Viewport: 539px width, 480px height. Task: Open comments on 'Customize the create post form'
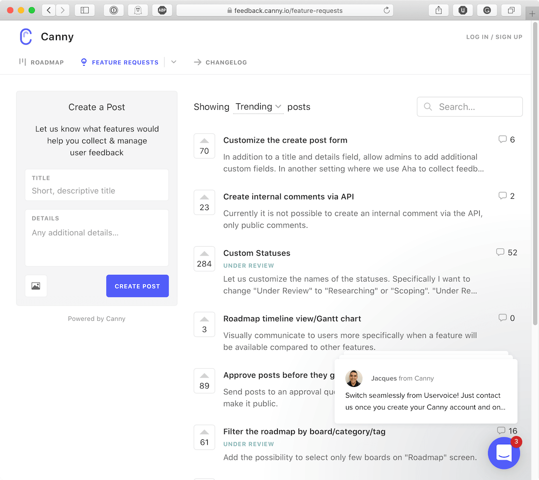pyautogui.click(x=506, y=140)
